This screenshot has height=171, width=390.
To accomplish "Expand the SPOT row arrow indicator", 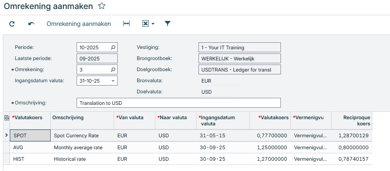I will click(6, 135).
